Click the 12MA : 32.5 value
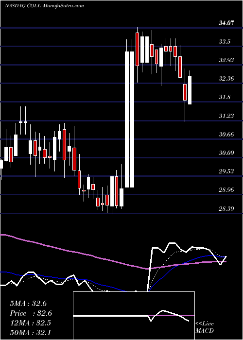This screenshot has height=340, width=243. [30, 323]
